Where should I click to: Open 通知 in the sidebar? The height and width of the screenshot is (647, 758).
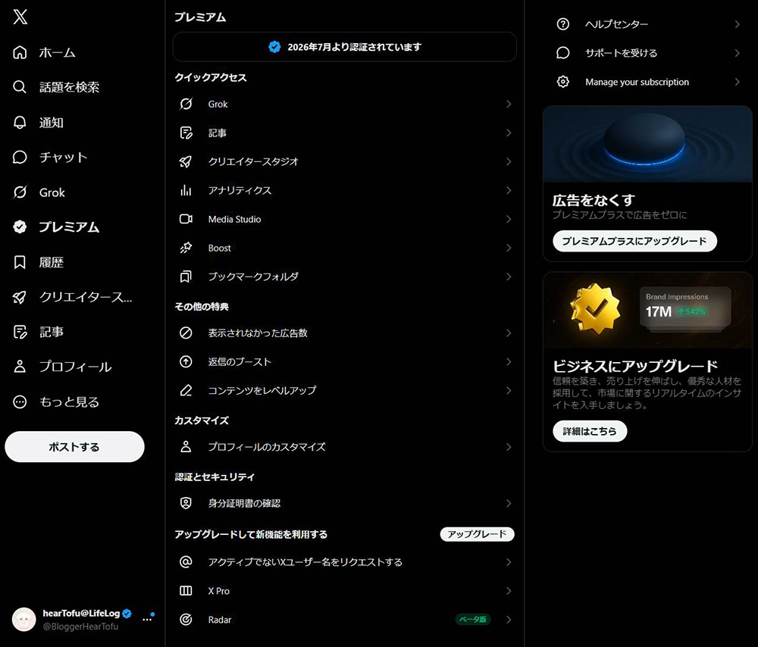click(x=52, y=122)
